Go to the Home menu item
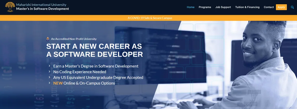297x109 pixels. [x=190, y=7]
